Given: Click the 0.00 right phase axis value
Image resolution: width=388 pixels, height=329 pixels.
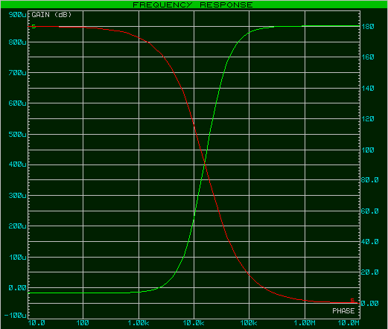Looking at the screenshot, I should point(370,304).
